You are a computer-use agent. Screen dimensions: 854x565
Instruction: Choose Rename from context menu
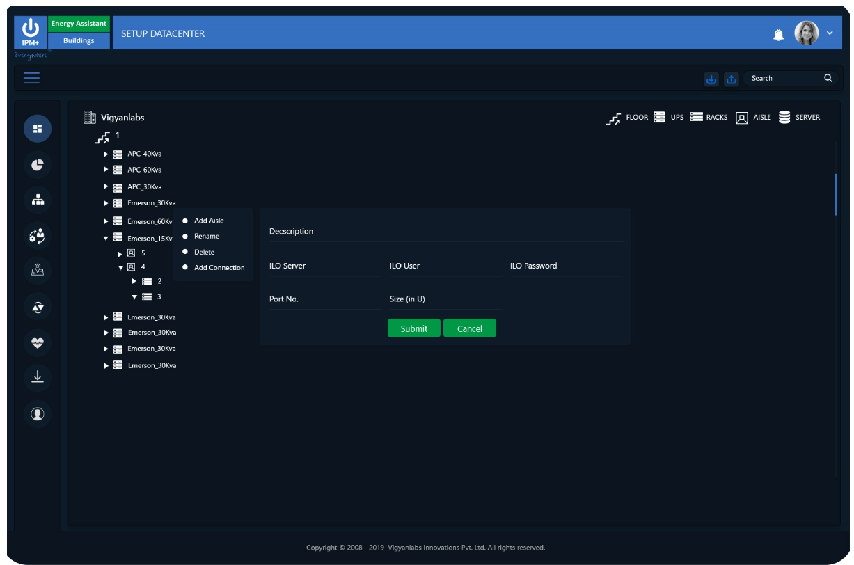coord(207,237)
